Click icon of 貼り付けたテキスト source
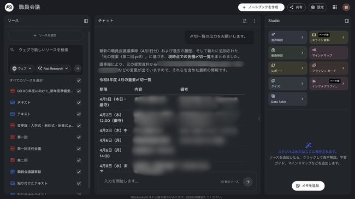The image size is (355, 199). 13,183
